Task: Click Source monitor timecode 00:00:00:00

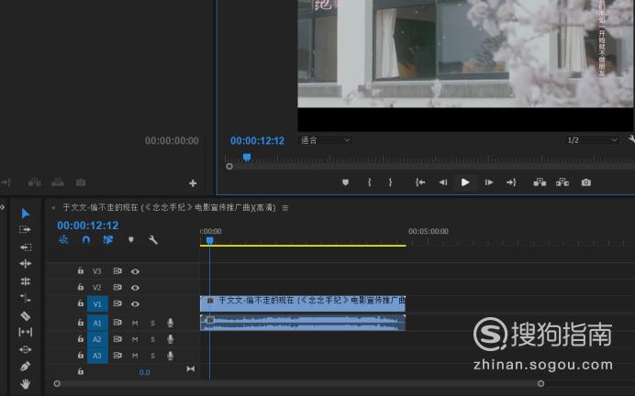Action: click(172, 141)
